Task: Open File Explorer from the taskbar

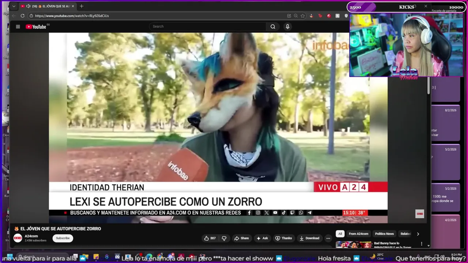Action: [x=85, y=257]
